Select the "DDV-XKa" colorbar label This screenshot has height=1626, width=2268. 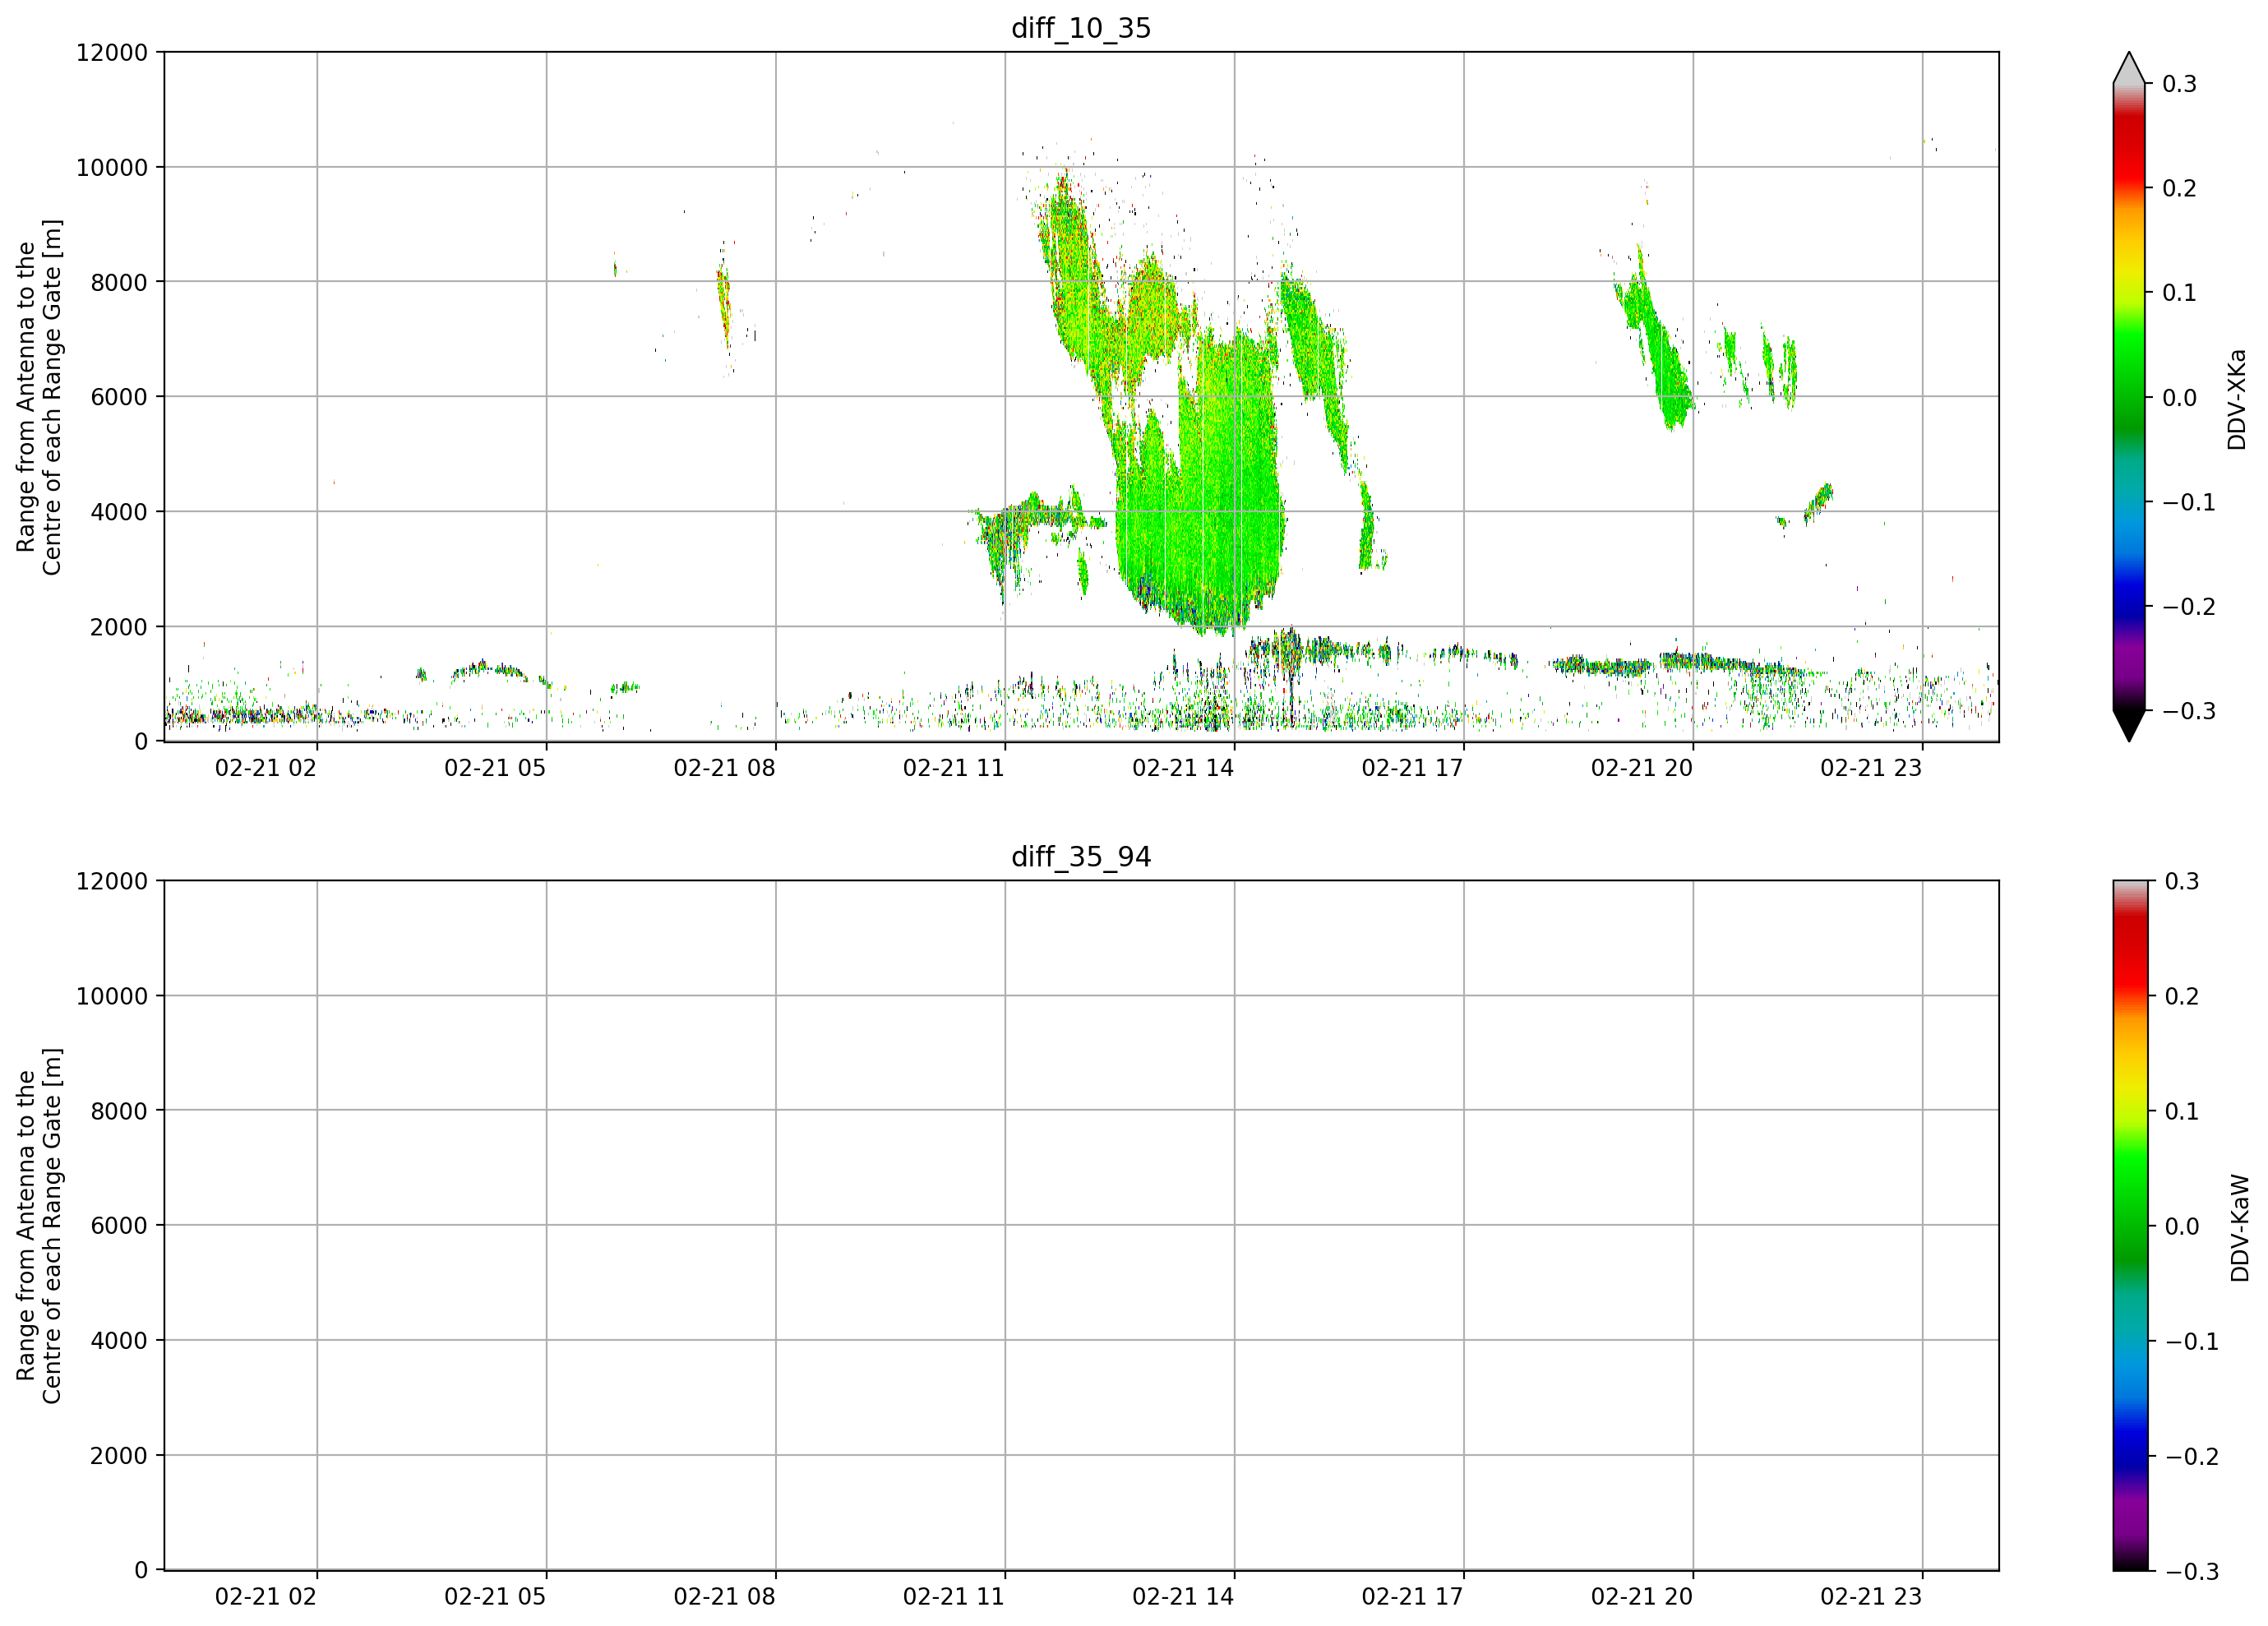(x=2237, y=399)
